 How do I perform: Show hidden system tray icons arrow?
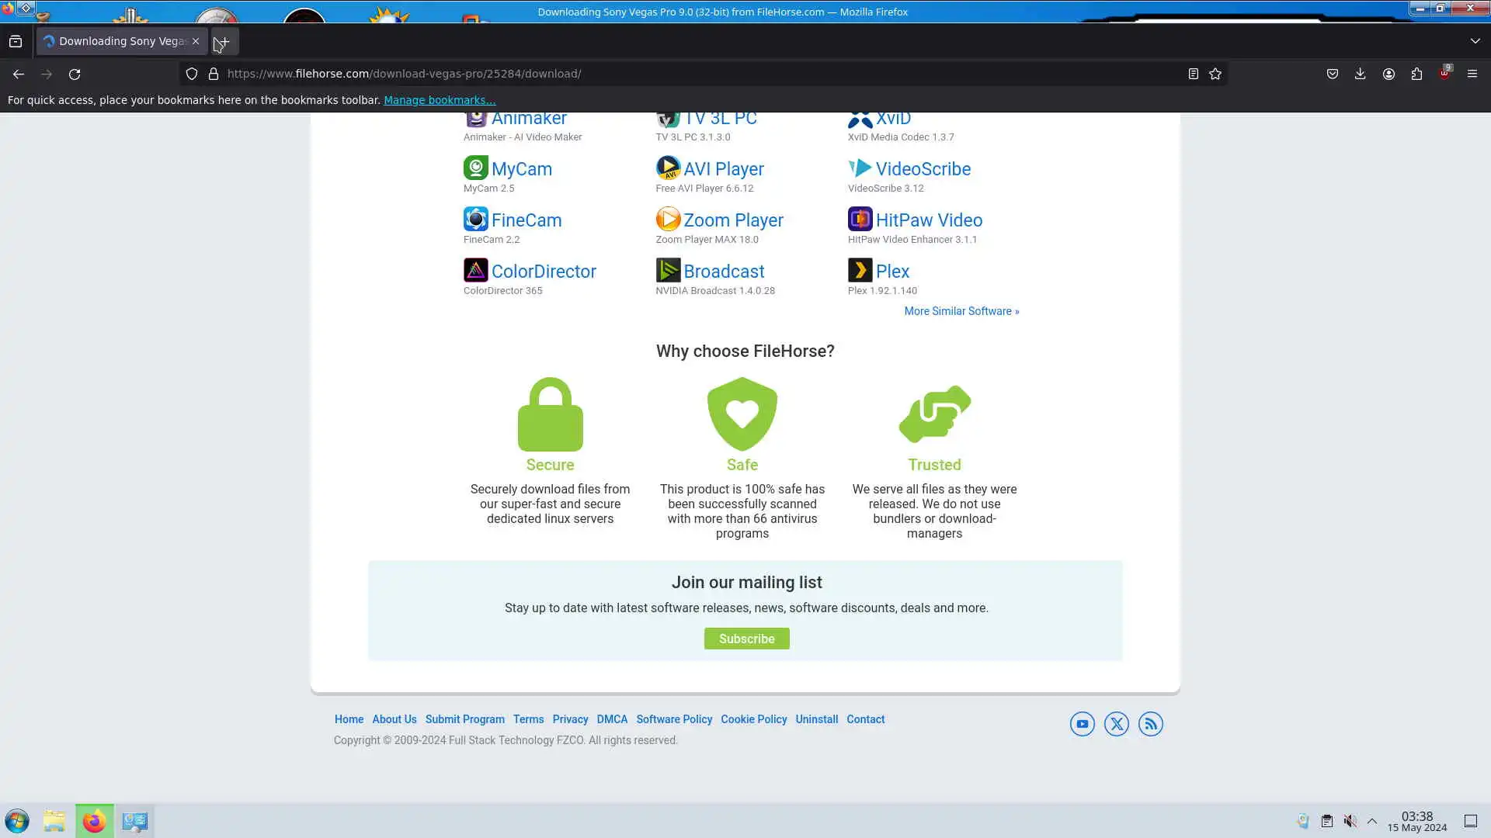pyautogui.click(x=1372, y=821)
